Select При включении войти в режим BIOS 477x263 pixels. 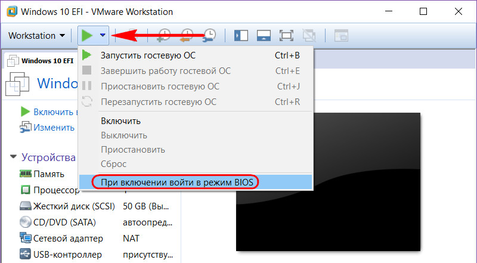(196, 182)
